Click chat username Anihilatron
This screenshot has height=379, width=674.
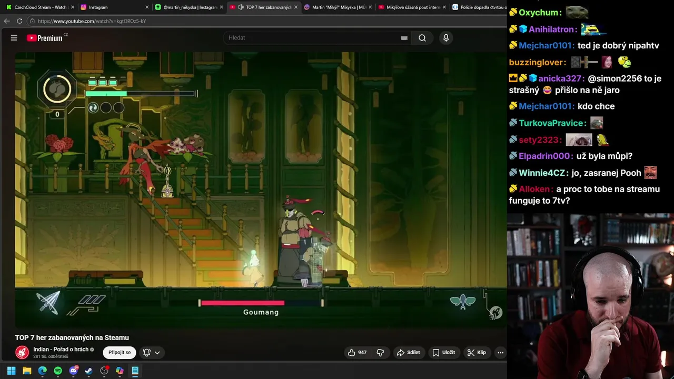[x=552, y=29]
